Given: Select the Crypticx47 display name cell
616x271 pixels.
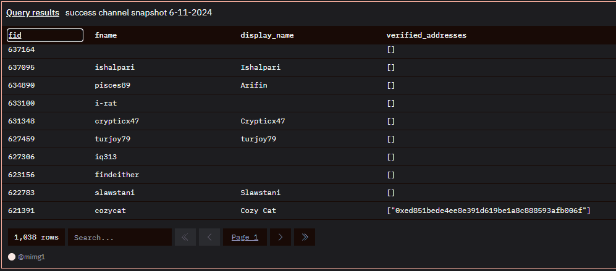Looking at the screenshot, I should [263, 122].
